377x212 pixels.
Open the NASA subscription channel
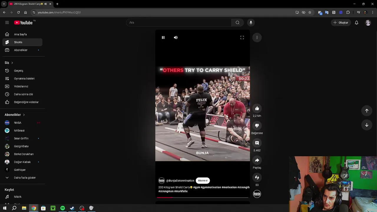(22, 123)
